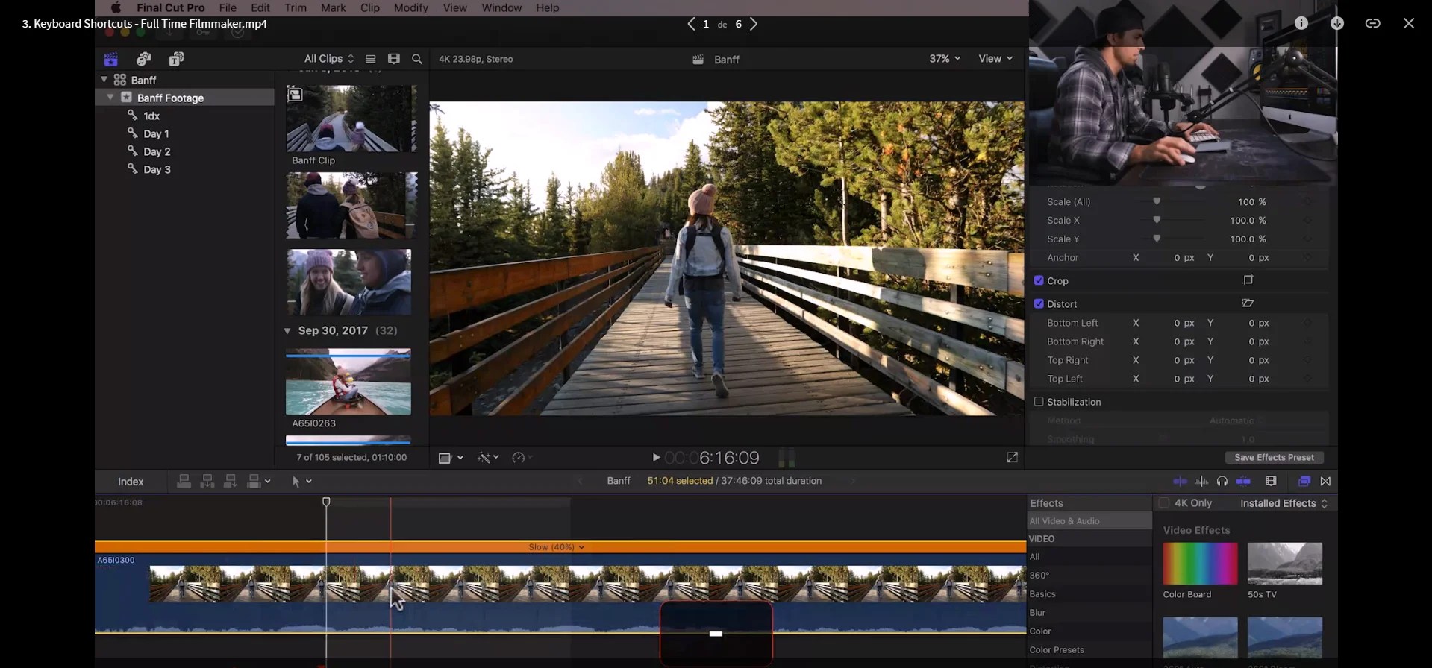Open the All Clips filter dropdown
This screenshot has width=1432, height=668.
tap(328, 59)
